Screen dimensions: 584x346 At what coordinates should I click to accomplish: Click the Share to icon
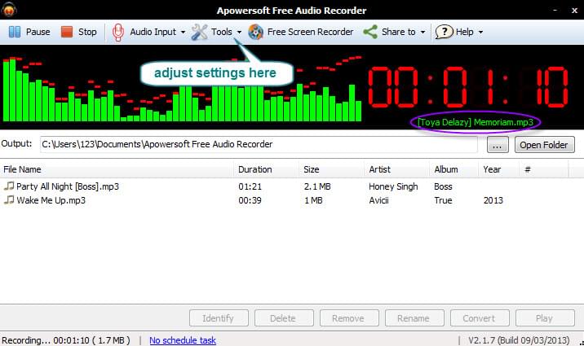pyautogui.click(x=370, y=32)
